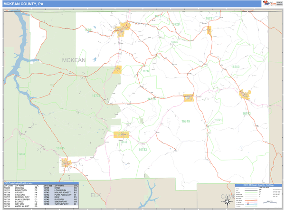
Task: Click ZIP label 16731 on the map
Action: pyautogui.click(x=209, y=19)
